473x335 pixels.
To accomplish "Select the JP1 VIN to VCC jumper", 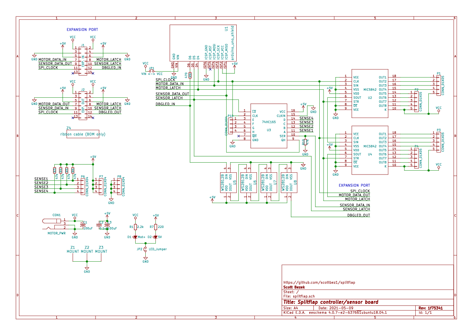I will [x=152, y=71].
